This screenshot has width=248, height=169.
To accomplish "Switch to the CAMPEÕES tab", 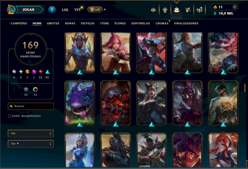I will (19, 23).
